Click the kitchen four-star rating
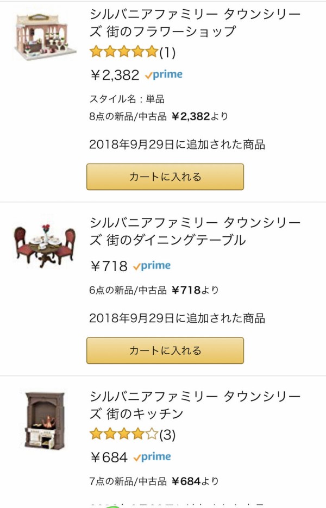This screenshot has height=508, width=326. (x=123, y=435)
